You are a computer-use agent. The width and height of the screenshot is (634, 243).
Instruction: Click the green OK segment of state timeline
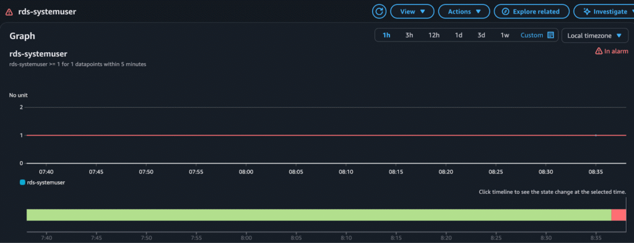(319, 215)
